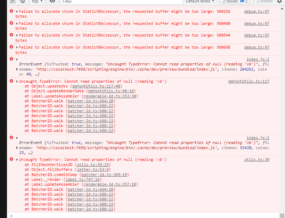Click error icon of bmfontUtils TypeError
This screenshot has height=218, width=285.
11,81
